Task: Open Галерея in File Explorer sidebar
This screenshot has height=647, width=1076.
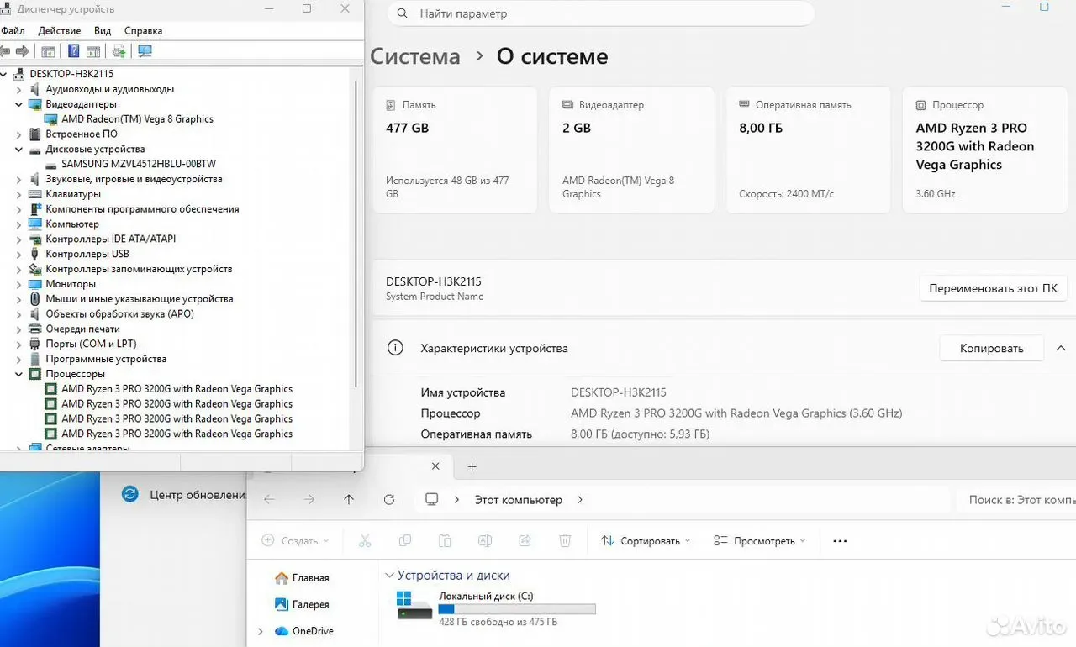Action: click(302, 604)
